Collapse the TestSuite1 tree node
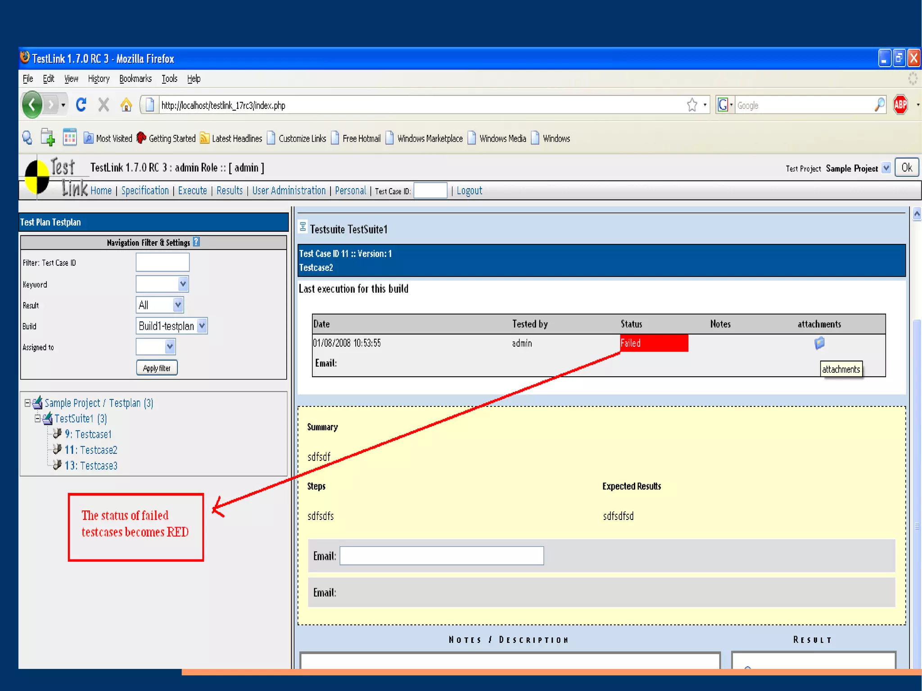Screen dimensions: 922x691 (38, 418)
